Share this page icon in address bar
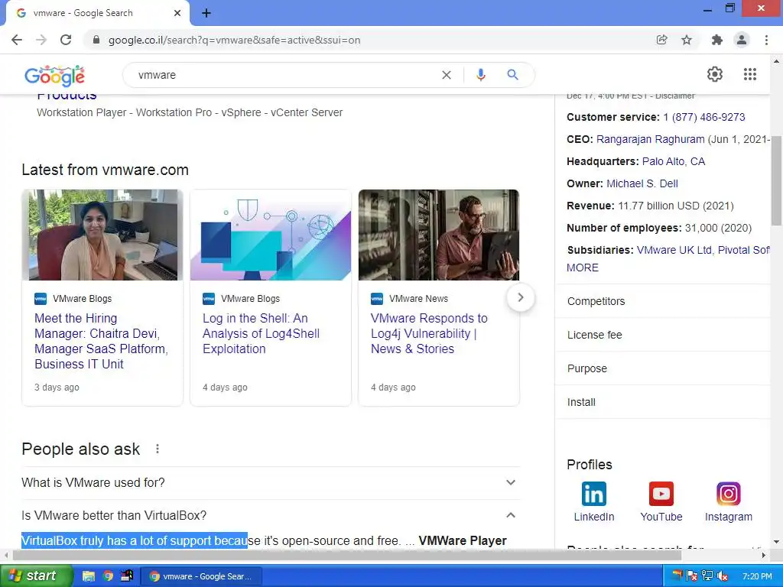This screenshot has height=587, width=783. (661, 40)
